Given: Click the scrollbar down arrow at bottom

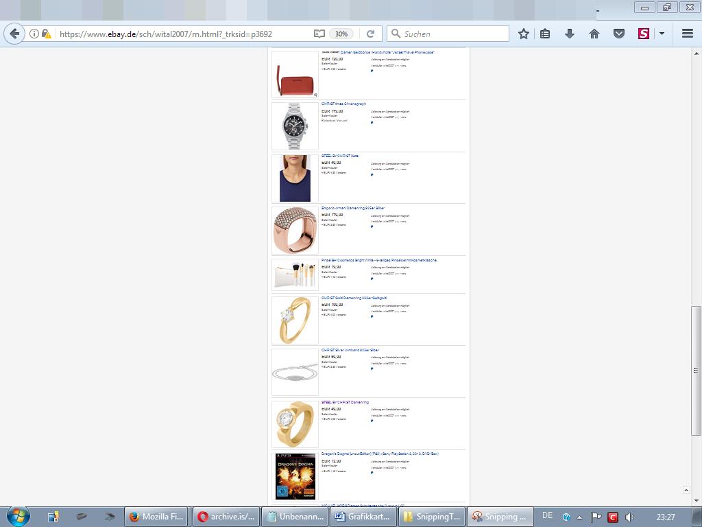Looking at the screenshot, I should point(697,500).
